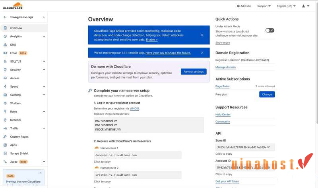The height and width of the screenshot is (188, 318).
Task: Click the Access icon in sidebar
Action: 5,78
